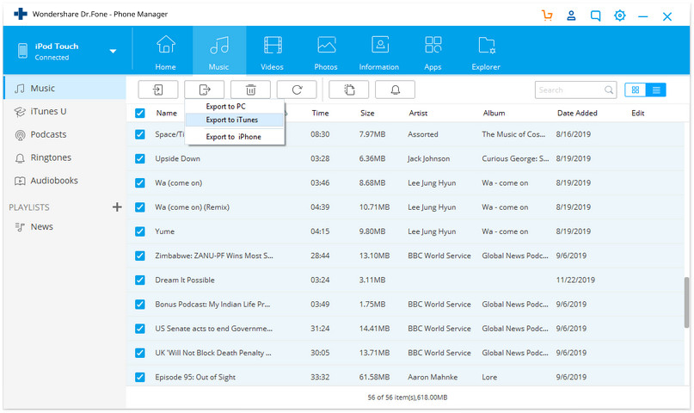Click the 61.58MB size cell
Image resolution: width=694 pixels, height=413 pixels.
click(x=374, y=377)
